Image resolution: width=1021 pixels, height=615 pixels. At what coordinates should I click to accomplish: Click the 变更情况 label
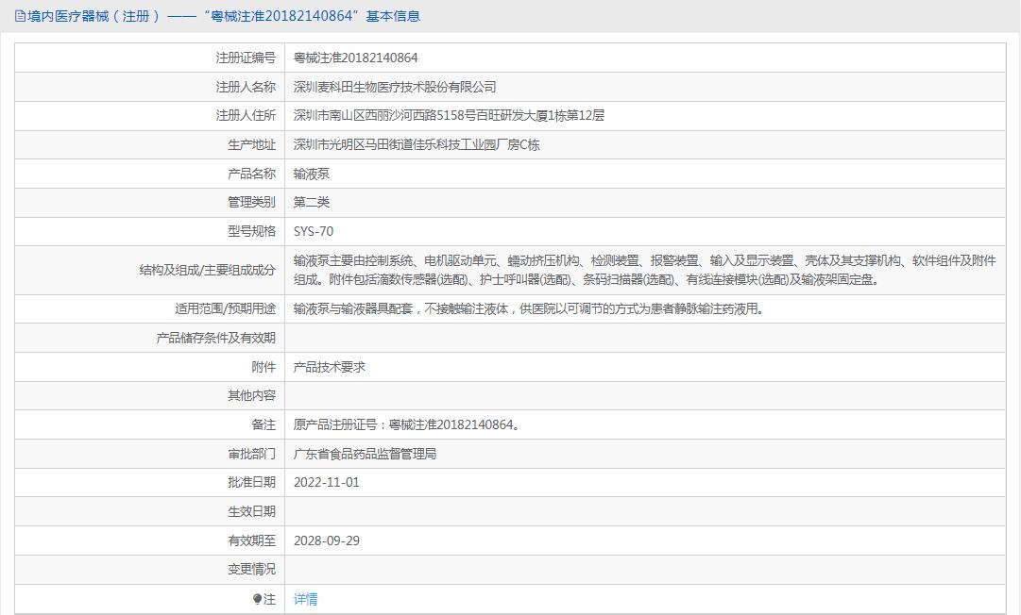coord(251,570)
